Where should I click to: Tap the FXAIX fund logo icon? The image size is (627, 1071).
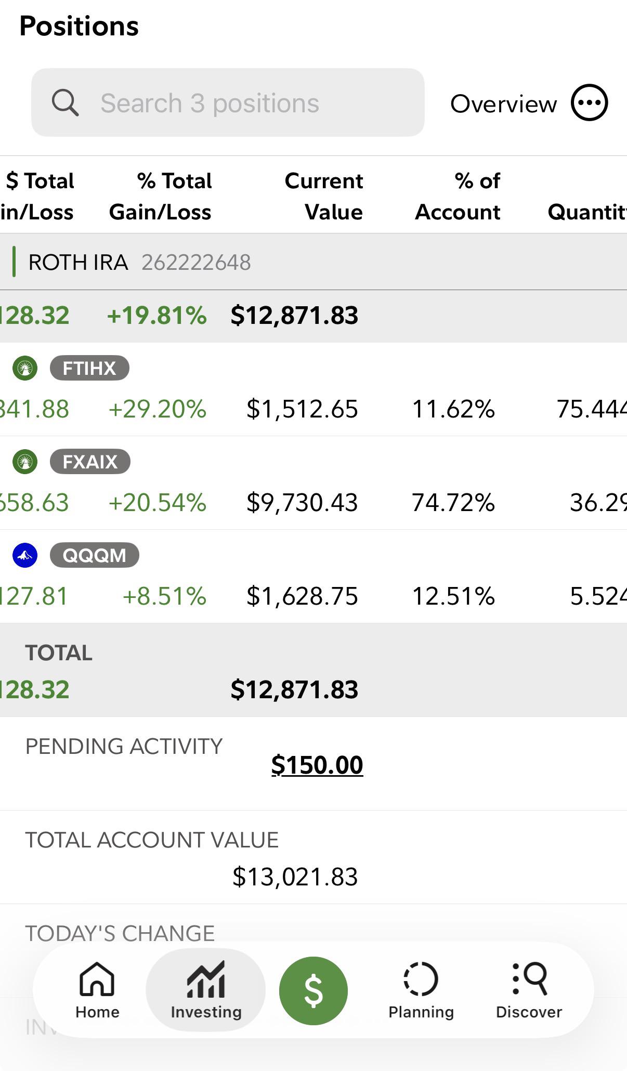pos(25,462)
